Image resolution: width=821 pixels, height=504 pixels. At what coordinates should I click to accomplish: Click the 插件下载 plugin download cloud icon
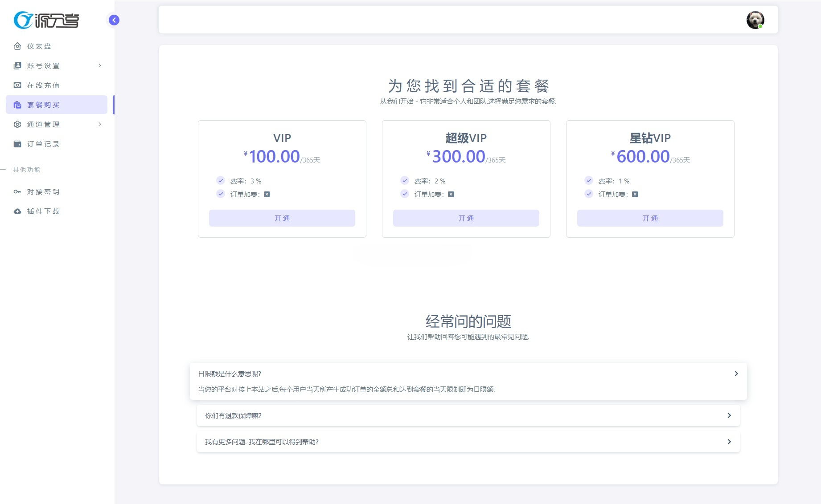(x=17, y=211)
